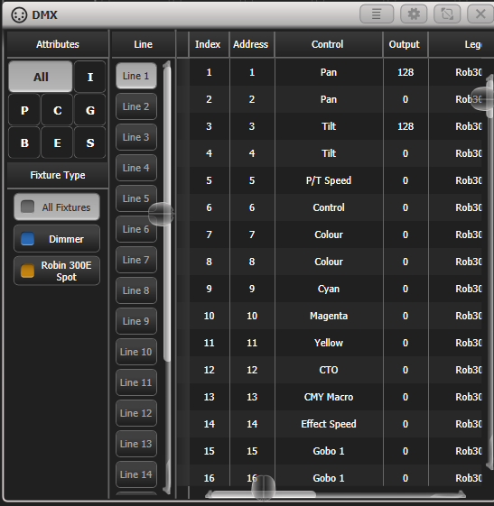Viewport: 494px width, 506px height.
Task: Select the CTO control cell
Action: 329,370
